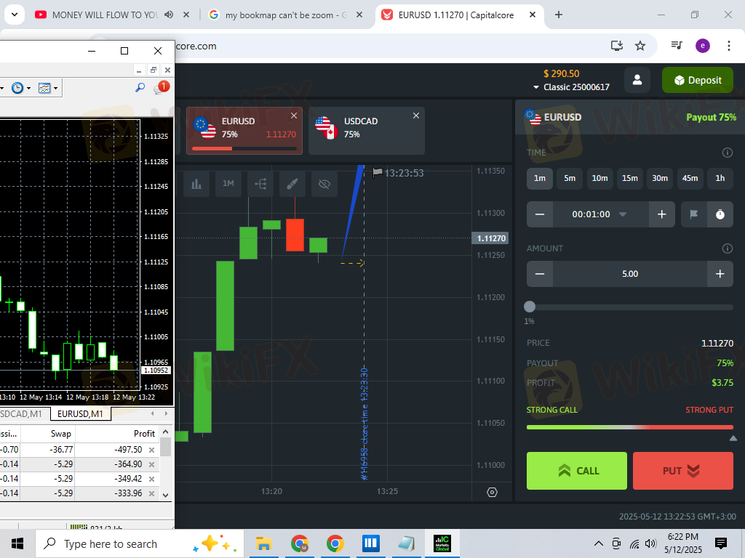
Task: Open the user profile icon
Action: (637, 80)
